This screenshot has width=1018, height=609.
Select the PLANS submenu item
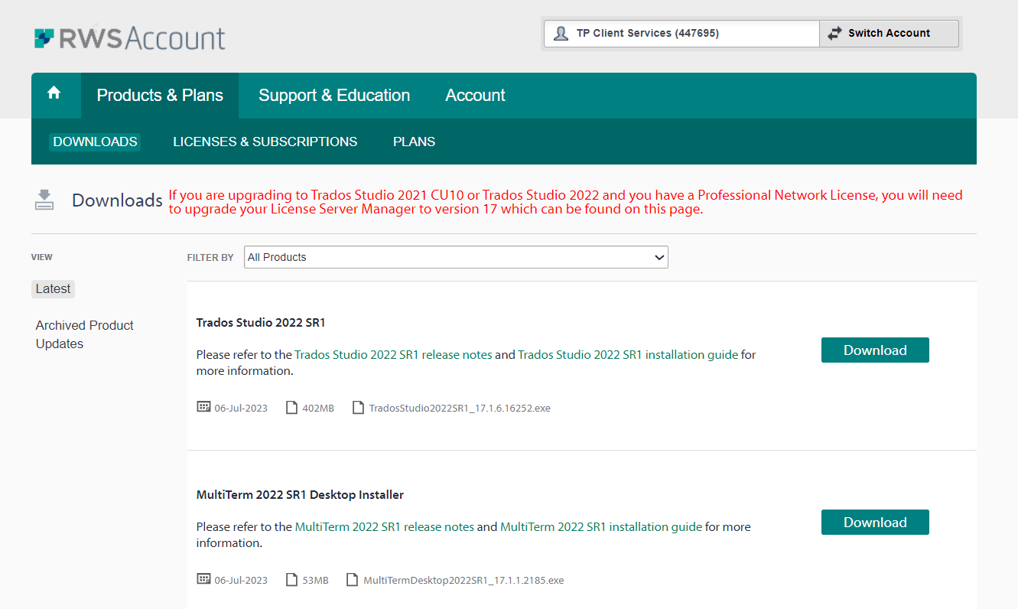click(415, 142)
